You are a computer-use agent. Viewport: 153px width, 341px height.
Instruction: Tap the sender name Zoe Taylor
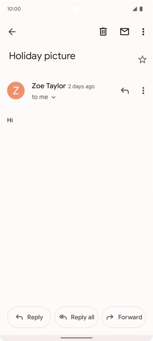[x=49, y=86]
